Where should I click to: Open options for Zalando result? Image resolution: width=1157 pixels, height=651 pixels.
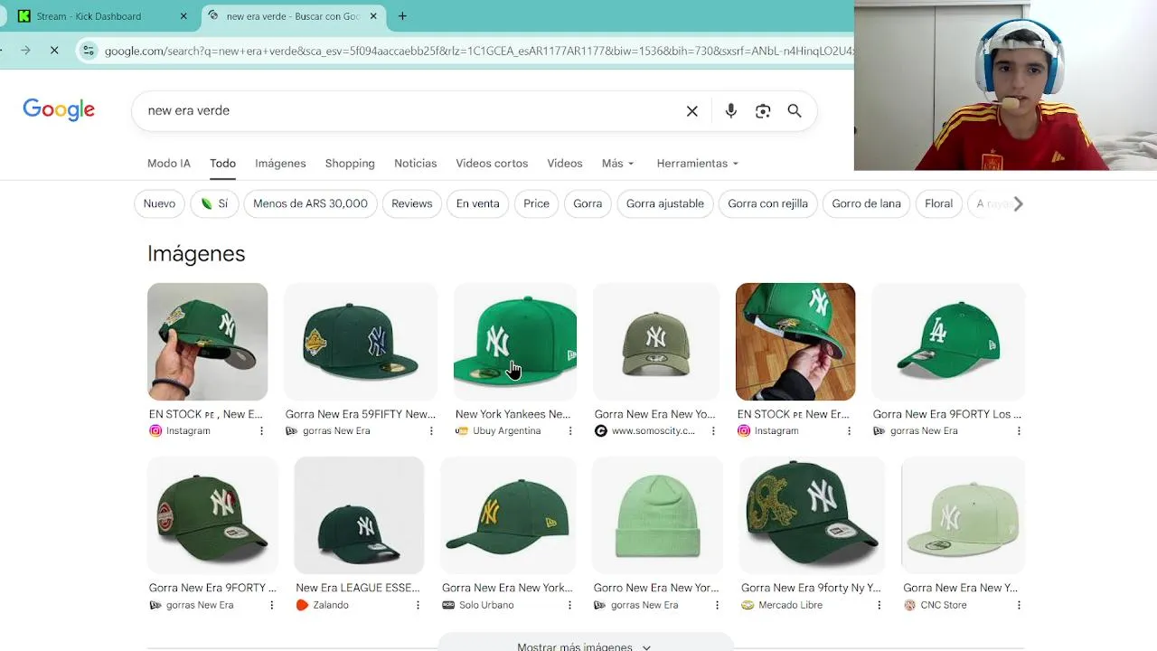click(x=418, y=605)
